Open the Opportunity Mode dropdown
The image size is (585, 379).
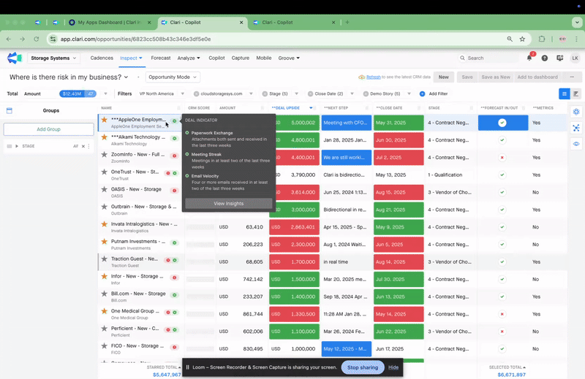coord(173,77)
